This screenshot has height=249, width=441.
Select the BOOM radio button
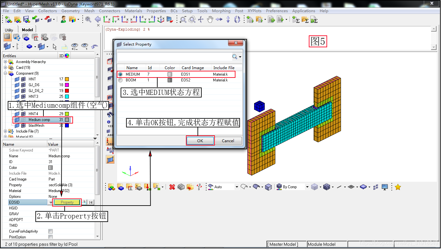pyautogui.click(x=120, y=80)
